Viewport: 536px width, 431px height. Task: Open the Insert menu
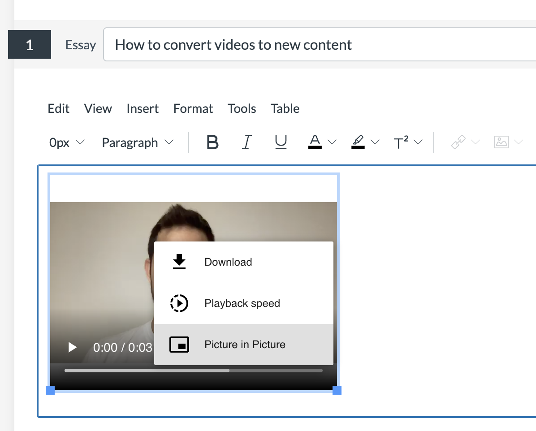(x=143, y=109)
